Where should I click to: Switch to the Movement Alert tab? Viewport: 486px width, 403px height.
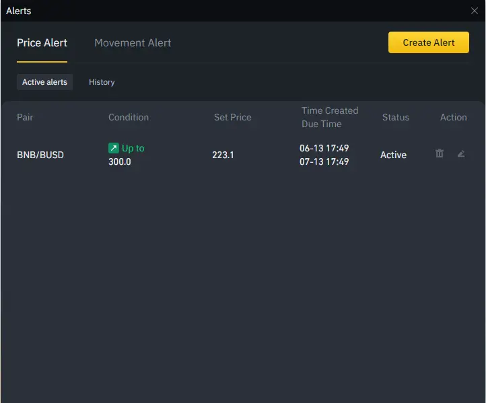[133, 43]
